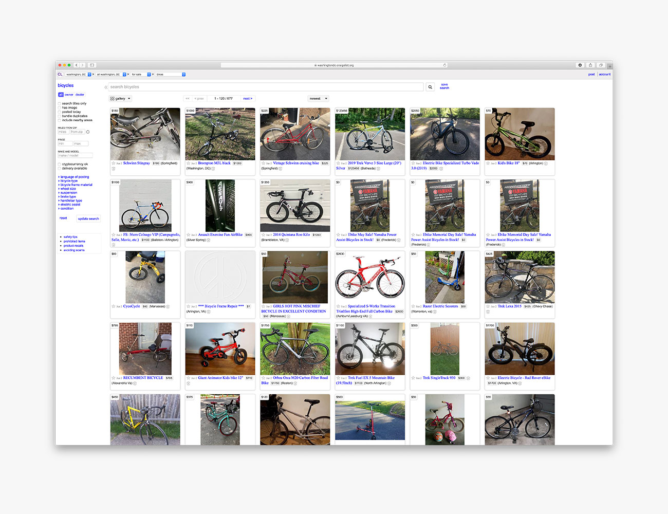Collapse the sidebar with the double chevron
This screenshot has height=514, width=668.
[106, 87]
